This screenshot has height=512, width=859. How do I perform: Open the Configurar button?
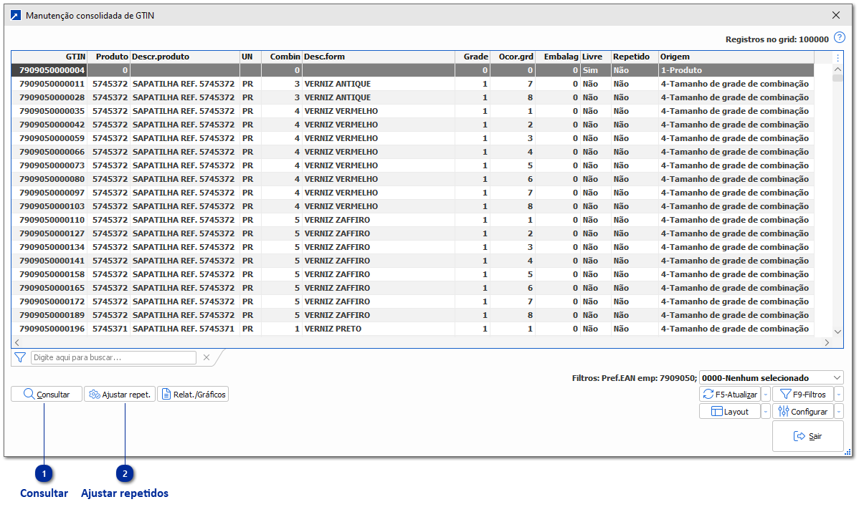tap(803, 411)
